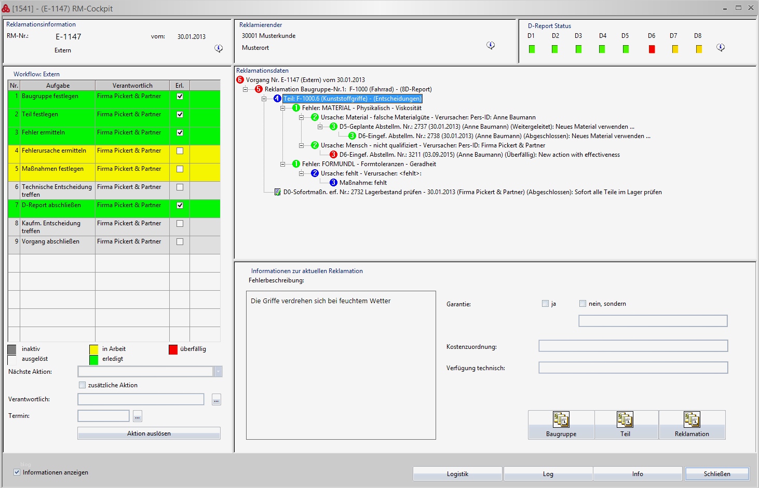The width and height of the screenshot is (759, 488).
Task: Toggle the Baugruppe festlegen Erl. checkbox
Action: pyautogui.click(x=180, y=97)
